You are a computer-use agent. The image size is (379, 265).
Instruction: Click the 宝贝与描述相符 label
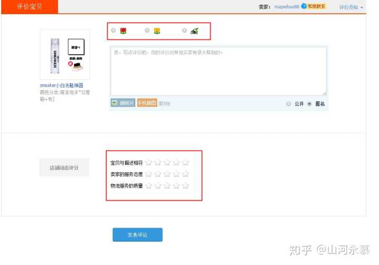click(x=127, y=163)
